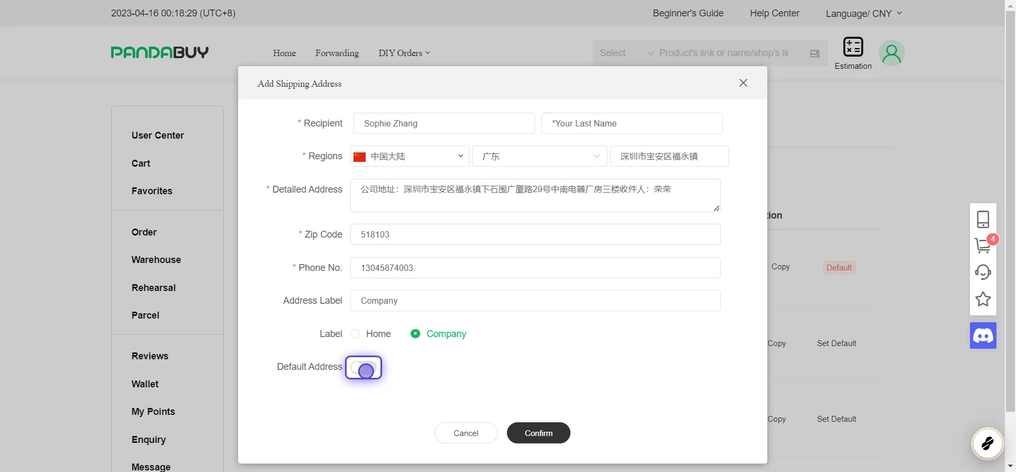The width and height of the screenshot is (1016, 472).
Task: Click the PandaBuy logo
Action: tap(160, 52)
